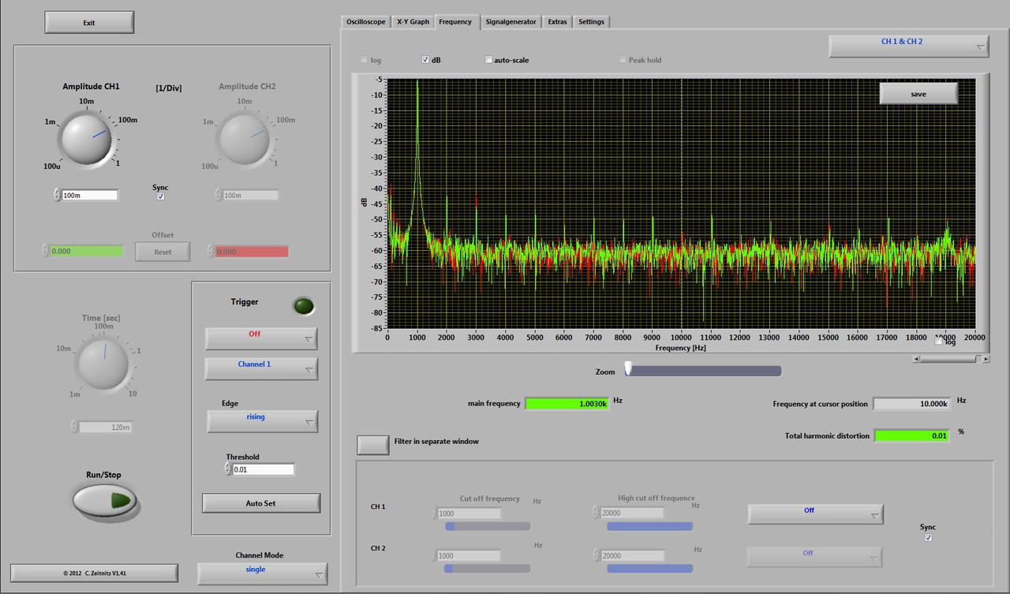Toggle the Peak hold checkbox
Screen dimensions: 1010x594
point(623,60)
